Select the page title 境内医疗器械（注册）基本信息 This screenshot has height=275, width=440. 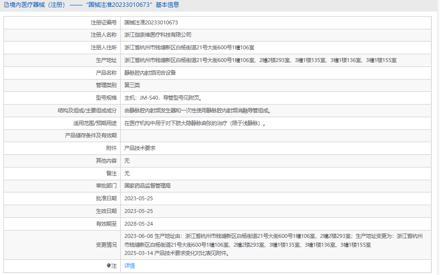[91, 5]
